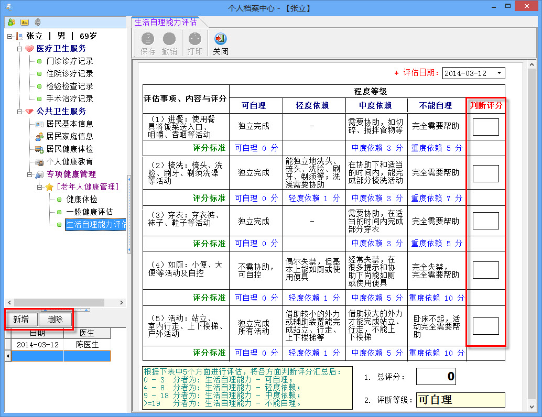
Task: Click the 医生 column header
Action: [87, 333]
